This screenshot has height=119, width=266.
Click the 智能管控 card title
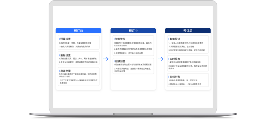120,39
